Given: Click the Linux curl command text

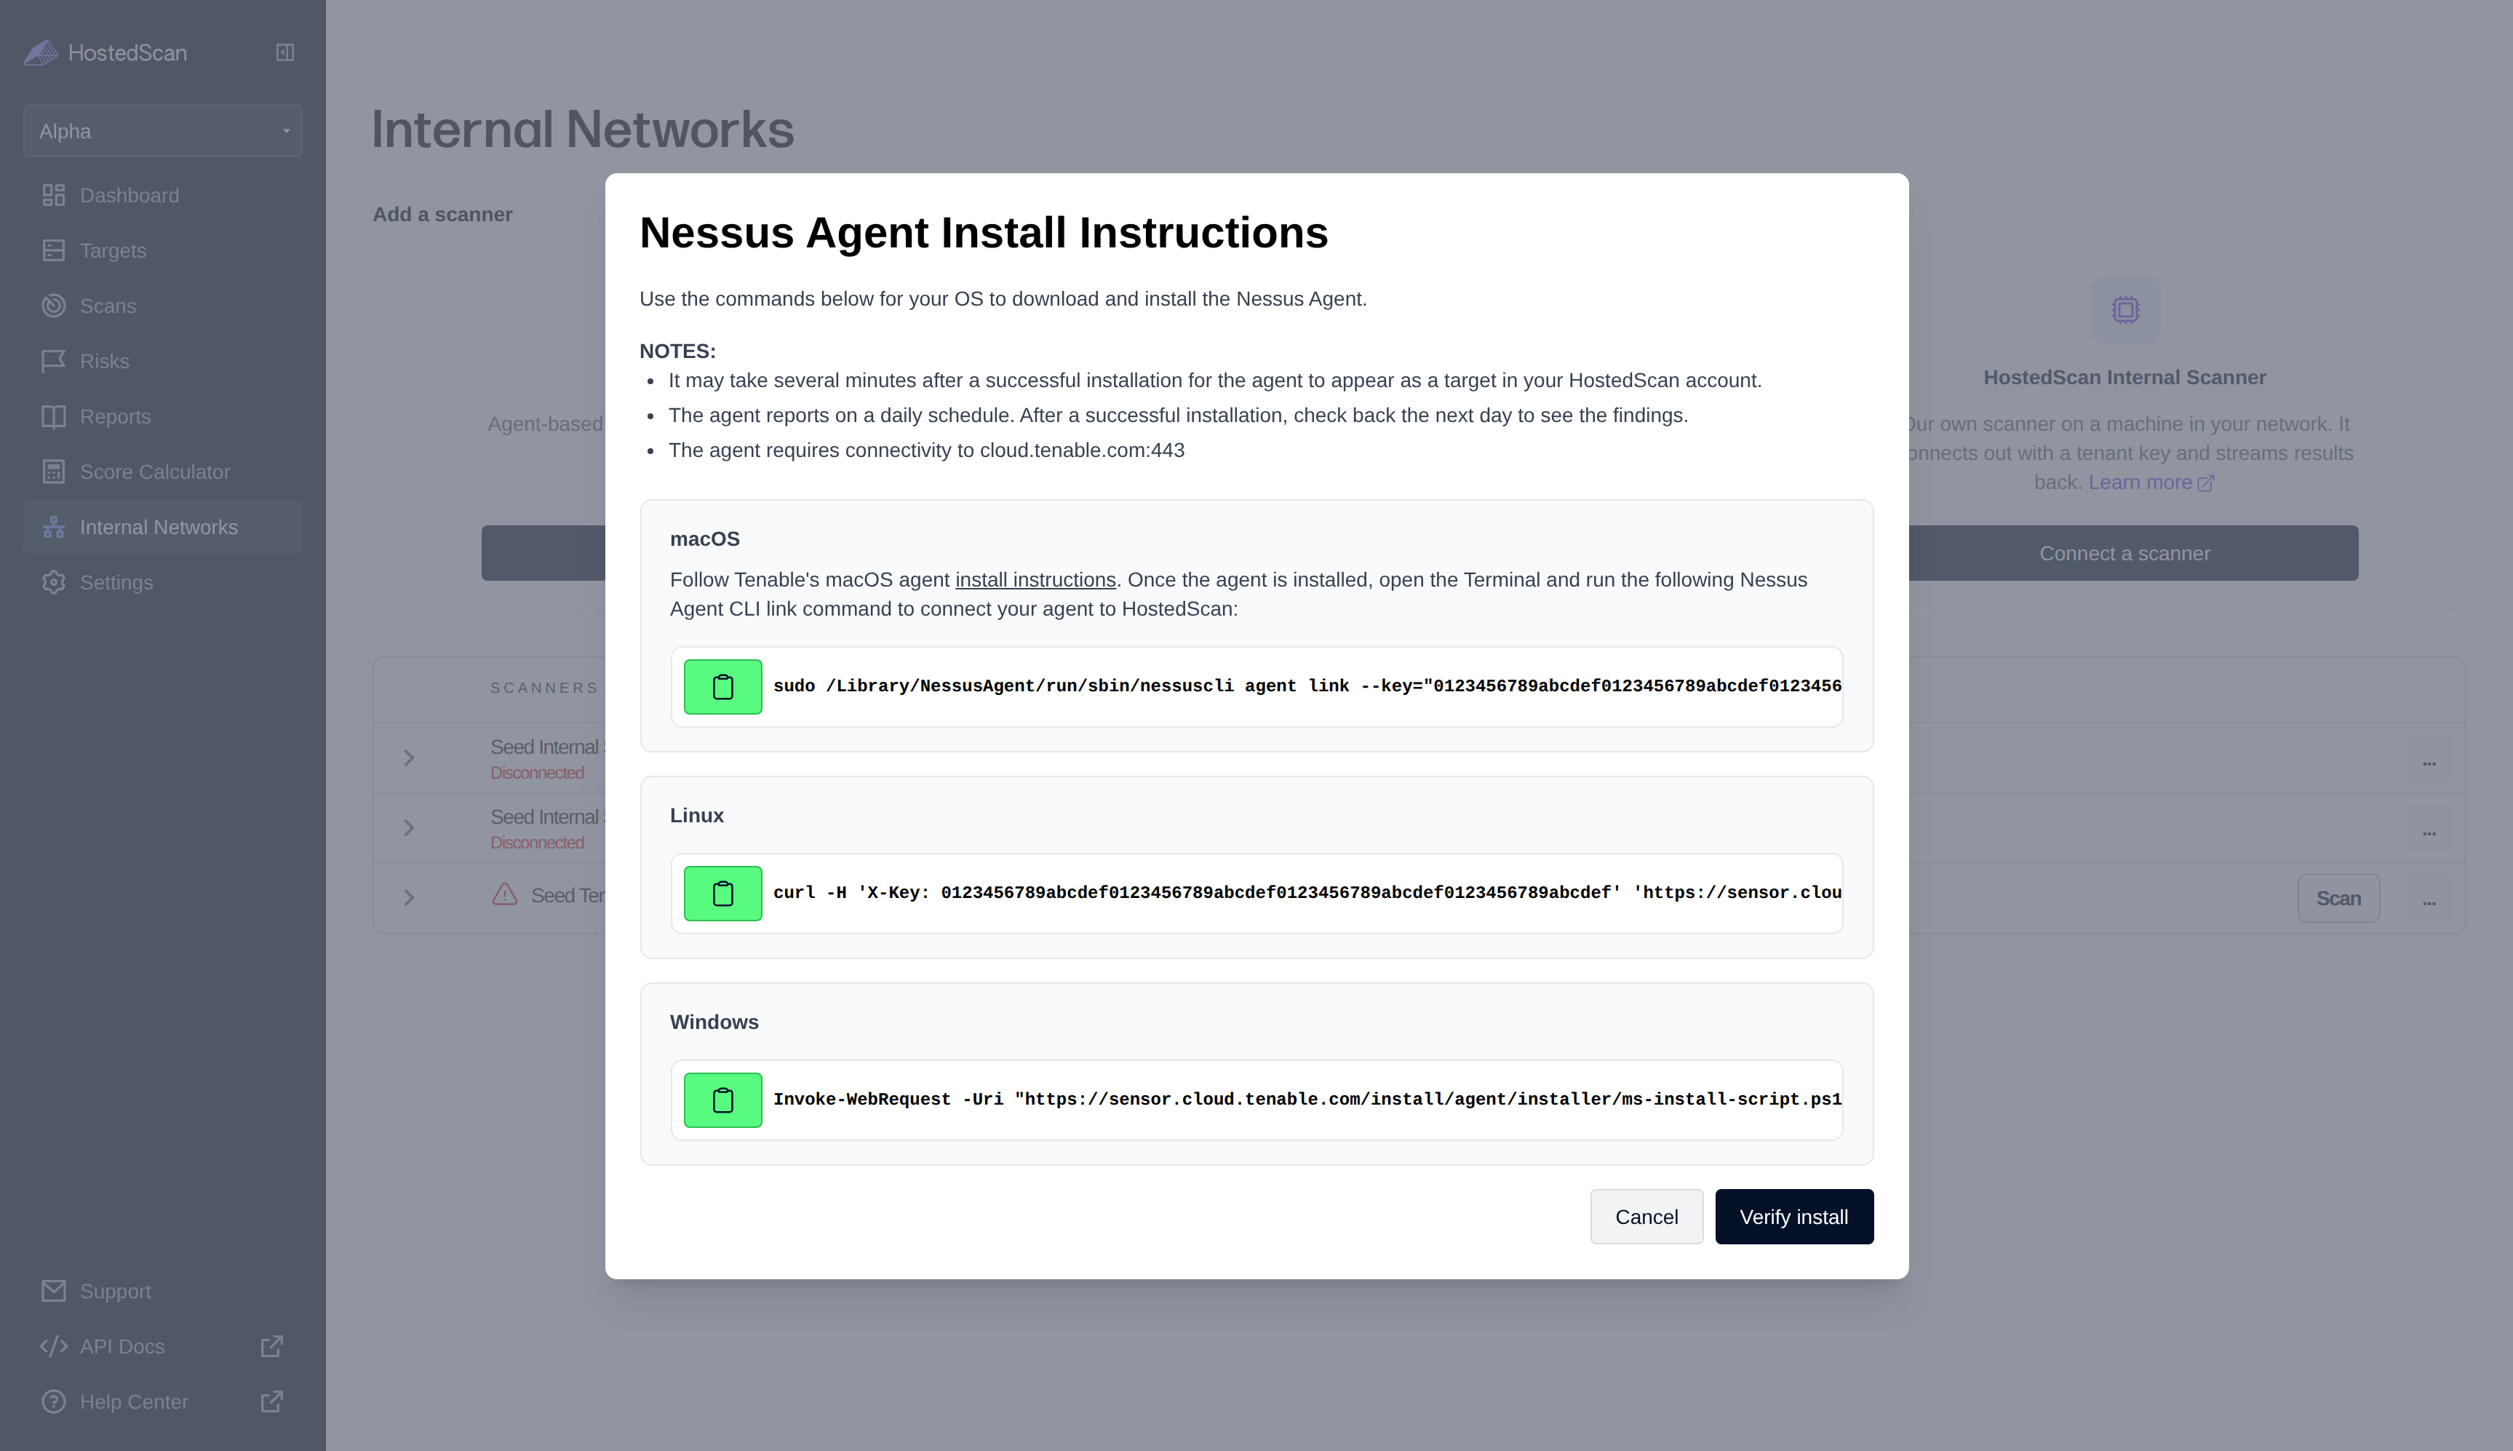Looking at the screenshot, I should pyautogui.click(x=1306, y=893).
